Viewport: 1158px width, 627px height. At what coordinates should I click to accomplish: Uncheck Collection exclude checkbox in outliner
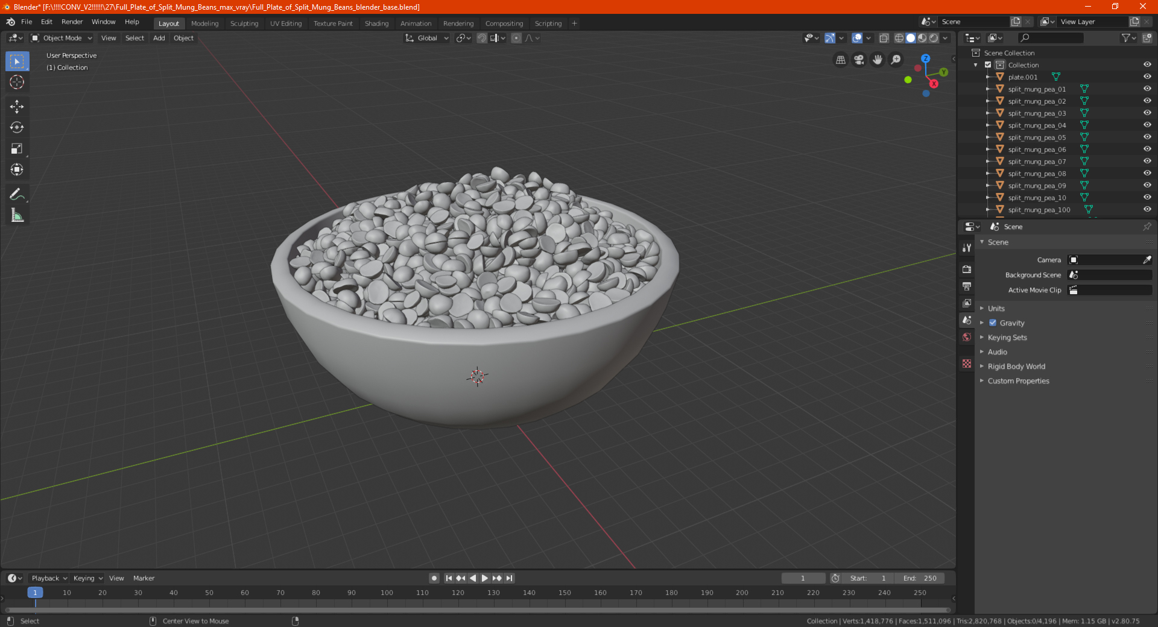pos(988,65)
